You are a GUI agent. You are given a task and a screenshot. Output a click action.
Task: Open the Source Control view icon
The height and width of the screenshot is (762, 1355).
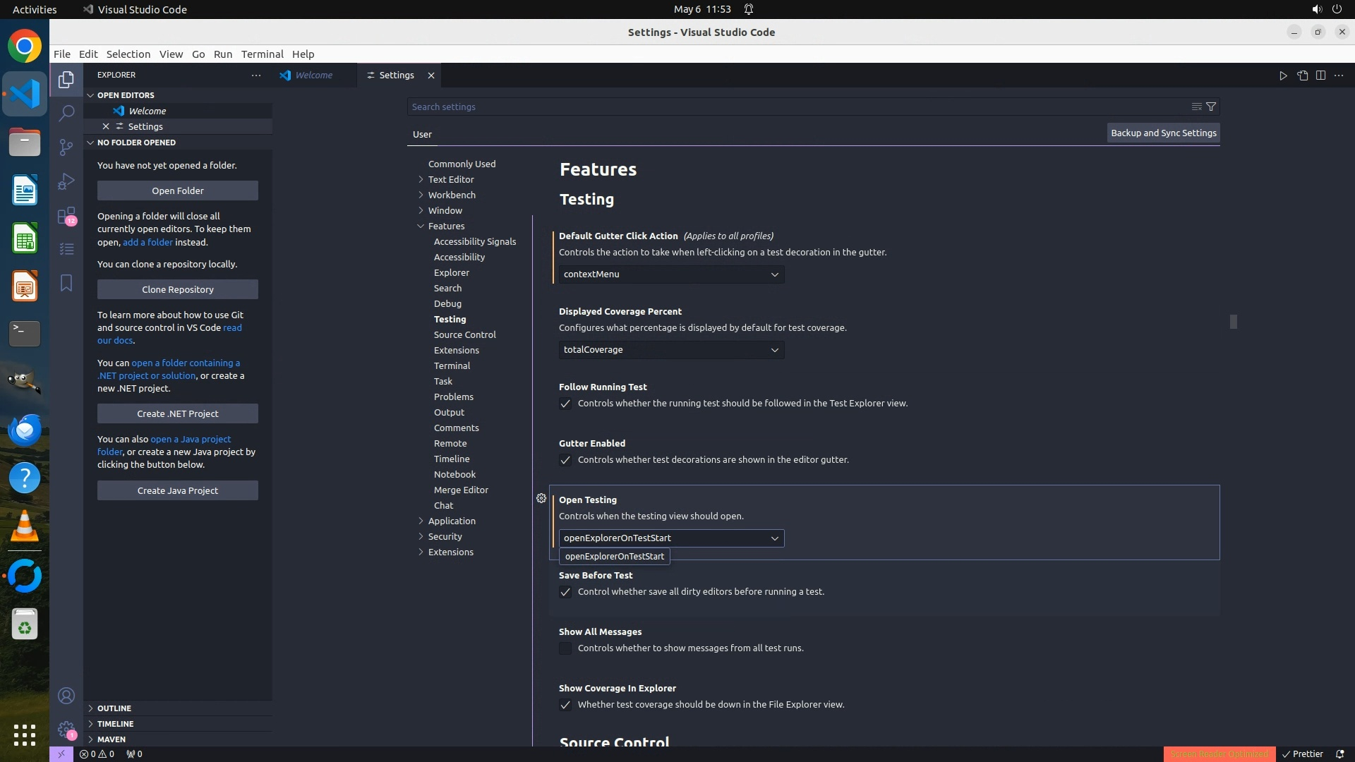pyautogui.click(x=66, y=147)
